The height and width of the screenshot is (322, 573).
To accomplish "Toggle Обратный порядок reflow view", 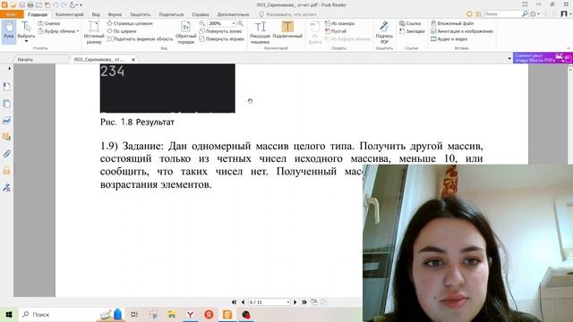I will point(185,32).
